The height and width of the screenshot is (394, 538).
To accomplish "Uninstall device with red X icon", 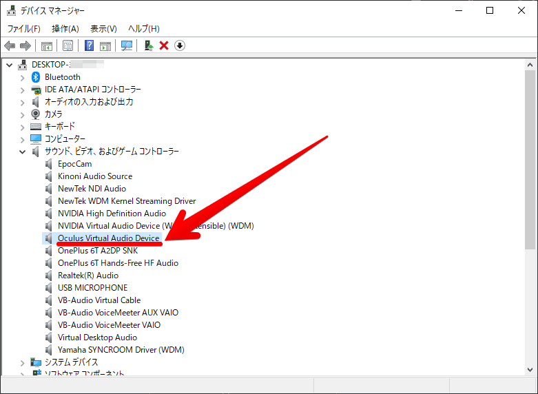I will [x=164, y=45].
